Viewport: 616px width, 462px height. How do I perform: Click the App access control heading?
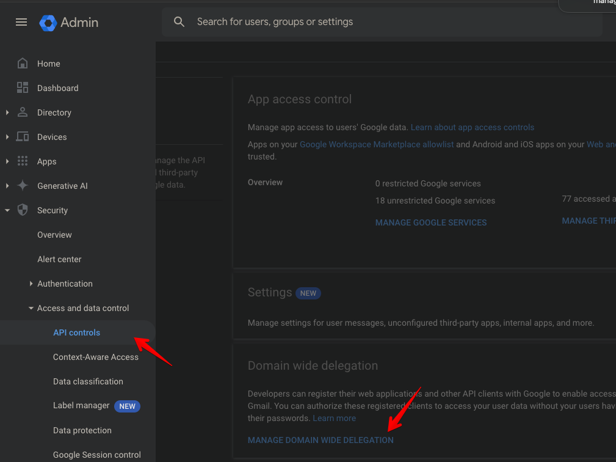coord(299,99)
